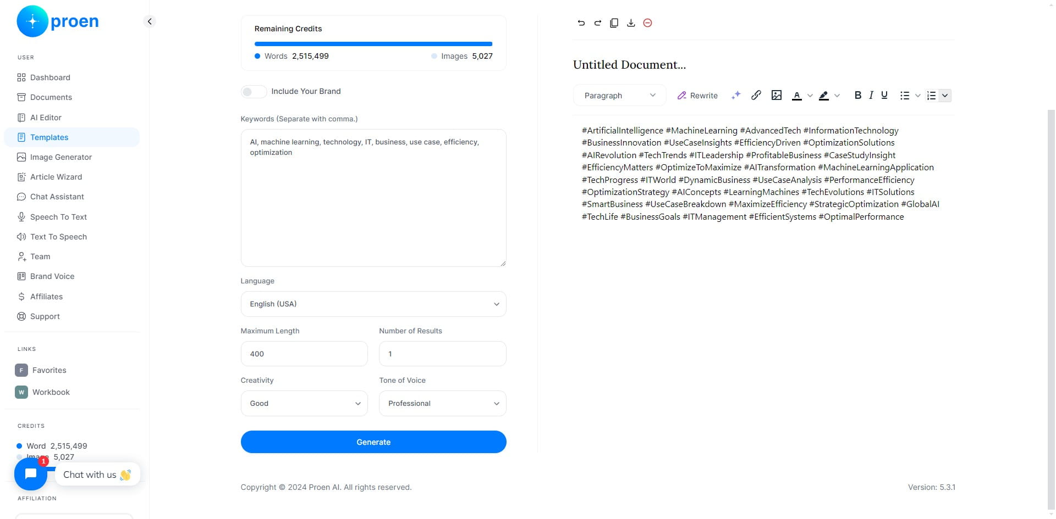
Task: Open the text color picker icon
Action: click(796, 96)
